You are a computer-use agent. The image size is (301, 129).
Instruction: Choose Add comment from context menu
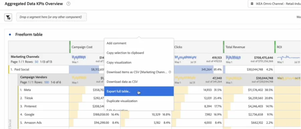(x=139, y=43)
